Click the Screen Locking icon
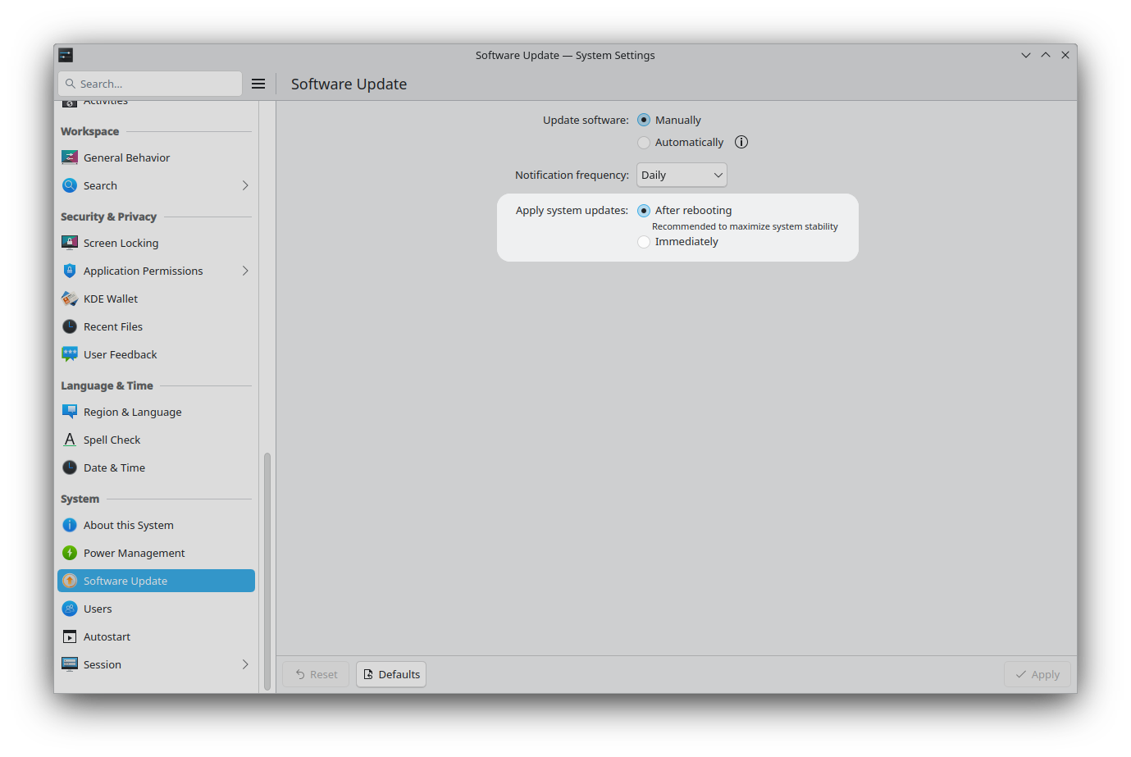Screen dimensions: 1131x757 tap(70, 243)
